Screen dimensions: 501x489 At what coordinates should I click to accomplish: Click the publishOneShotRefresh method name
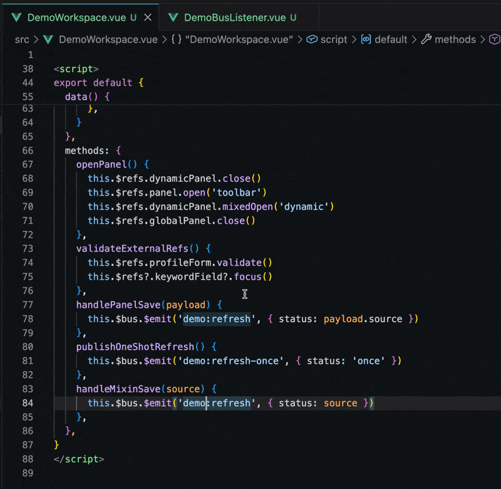(x=135, y=347)
